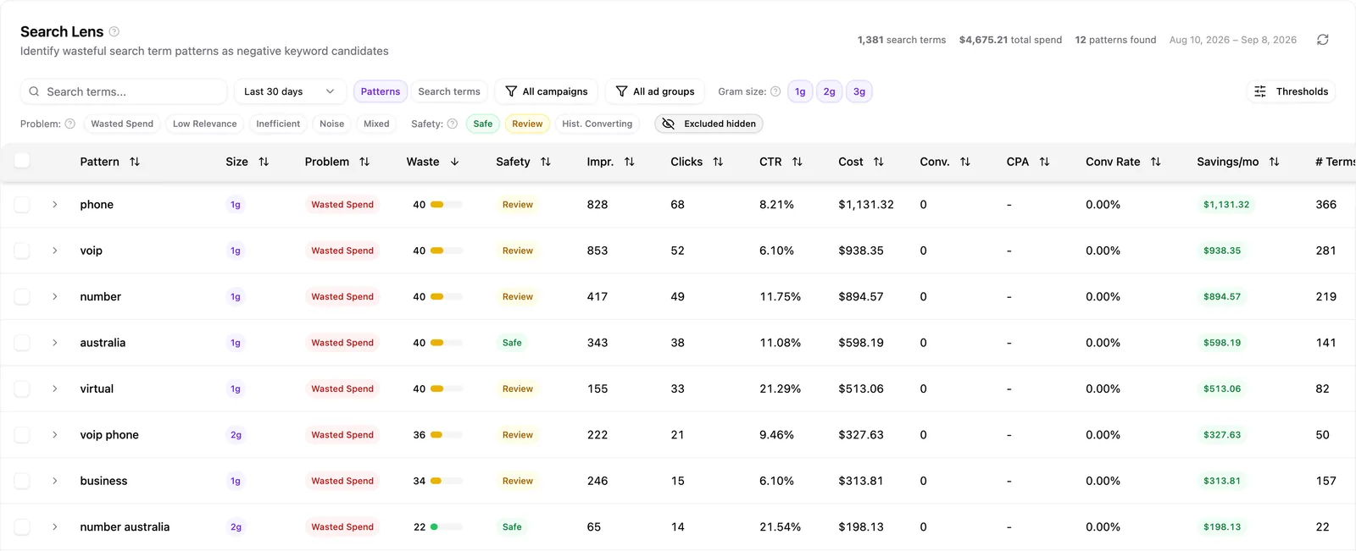Click the $1,131.32 savings badge
1356x551 pixels.
point(1226,204)
